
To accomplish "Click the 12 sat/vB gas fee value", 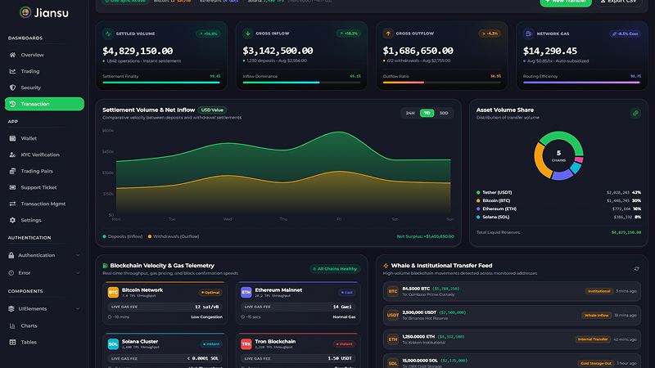I will pos(207,307).
